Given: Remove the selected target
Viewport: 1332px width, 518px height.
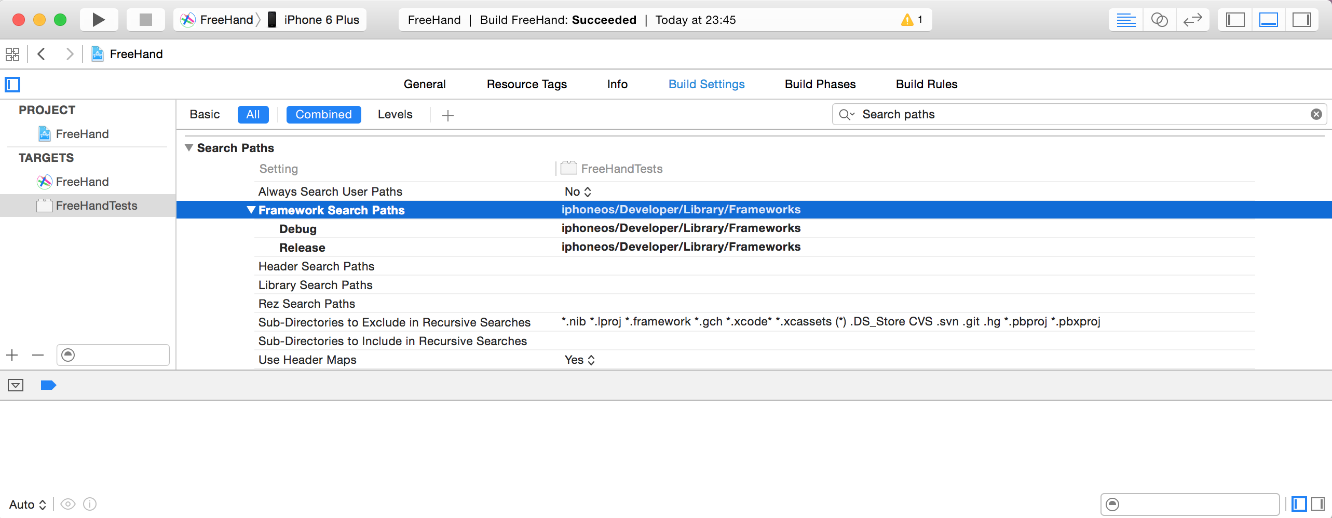Looking at the screenshot, I should pos(38,355).
